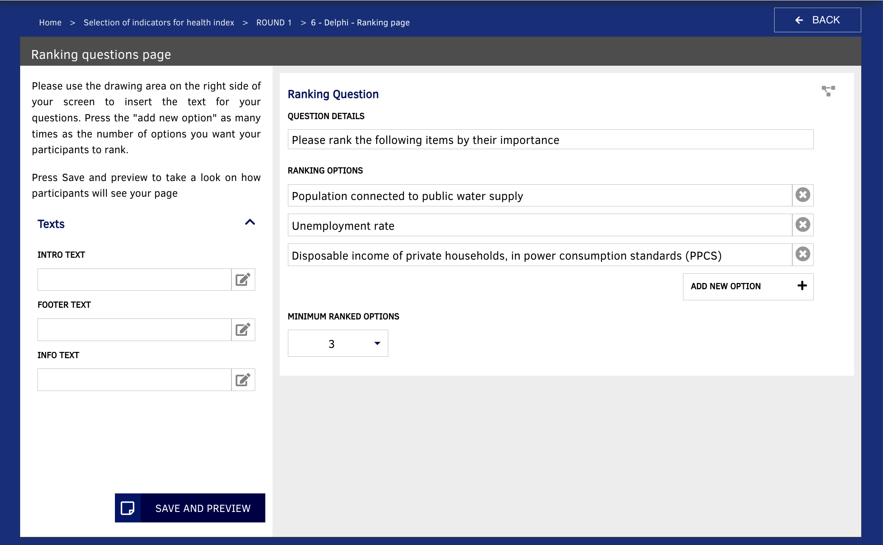Go to Home breadcrumb
883x545 pixels.
(50, 23)
